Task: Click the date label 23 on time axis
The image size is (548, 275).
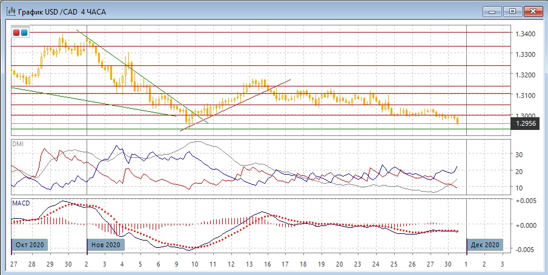Action: click(x=358, y=264)
